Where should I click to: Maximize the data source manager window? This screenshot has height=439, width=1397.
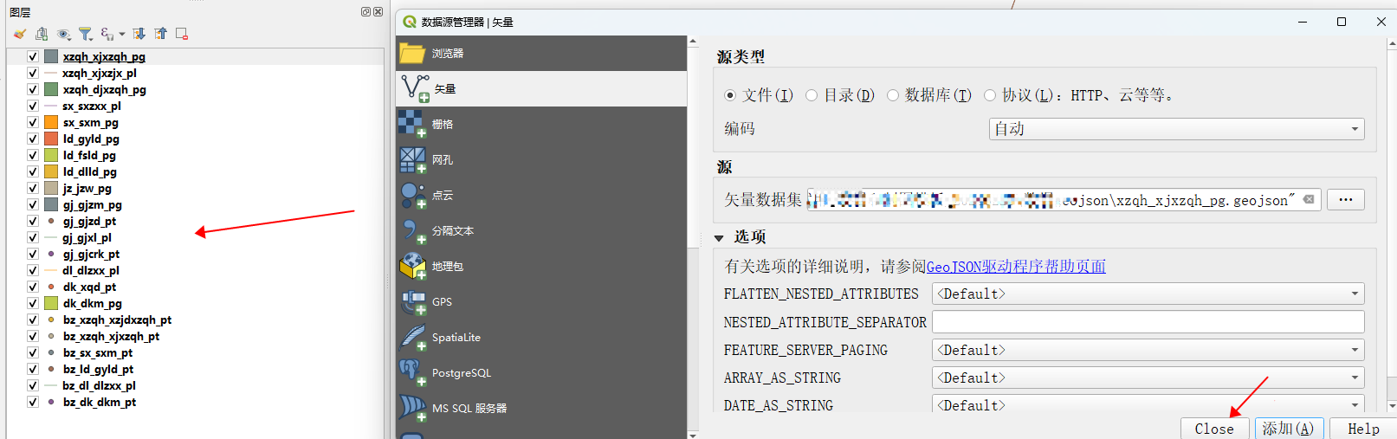(1342, 22)
